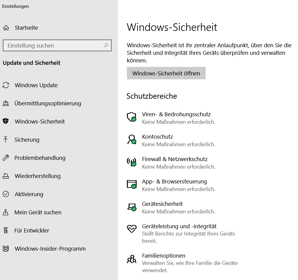Click the App- & Browsersteuerung window icon
The image size is (298, 280).
(131, 184)
